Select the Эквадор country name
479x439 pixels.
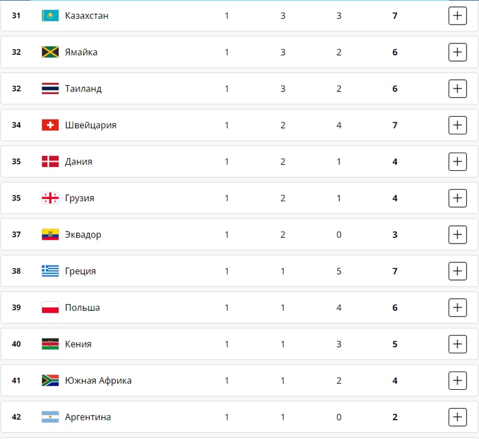[83, 234]
